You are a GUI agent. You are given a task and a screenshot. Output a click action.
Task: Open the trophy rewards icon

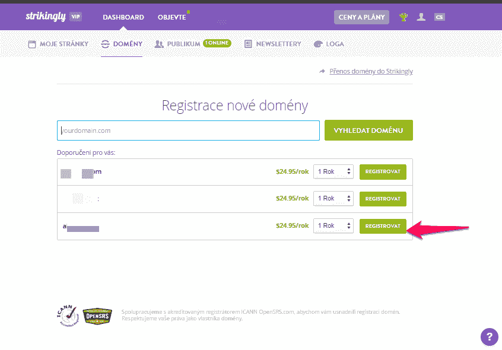[x=403, y=17]
